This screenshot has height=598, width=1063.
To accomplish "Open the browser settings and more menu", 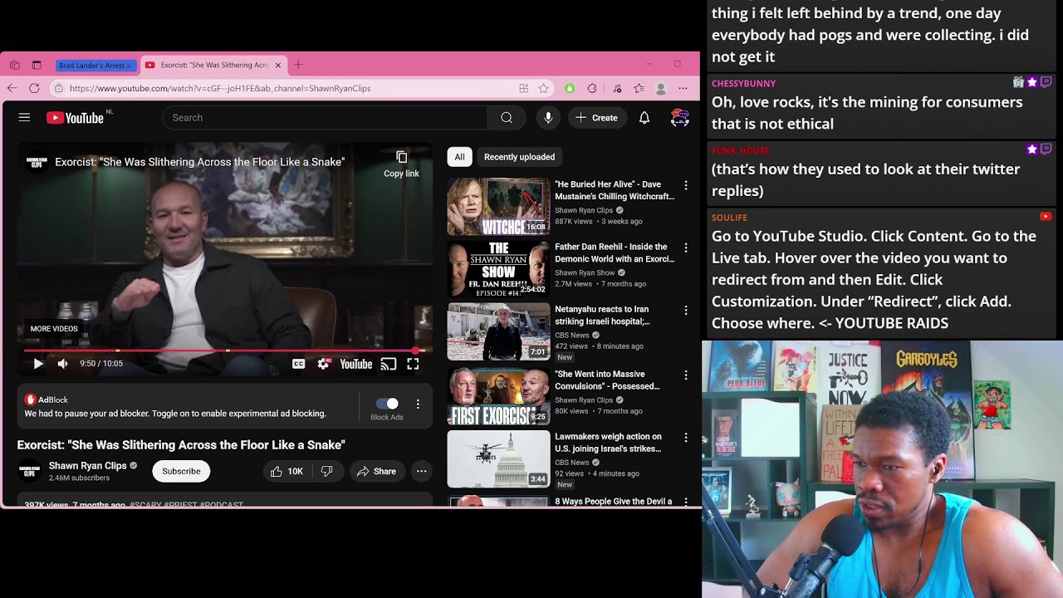I will [683, 88].
